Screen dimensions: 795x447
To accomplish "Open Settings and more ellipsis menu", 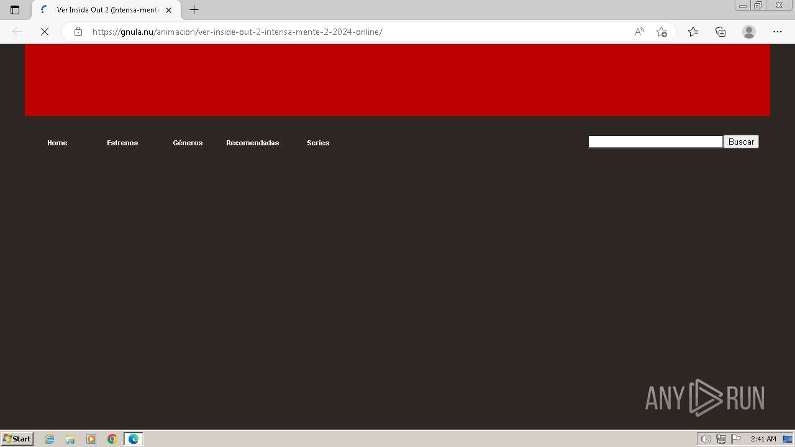I will 778,32.
